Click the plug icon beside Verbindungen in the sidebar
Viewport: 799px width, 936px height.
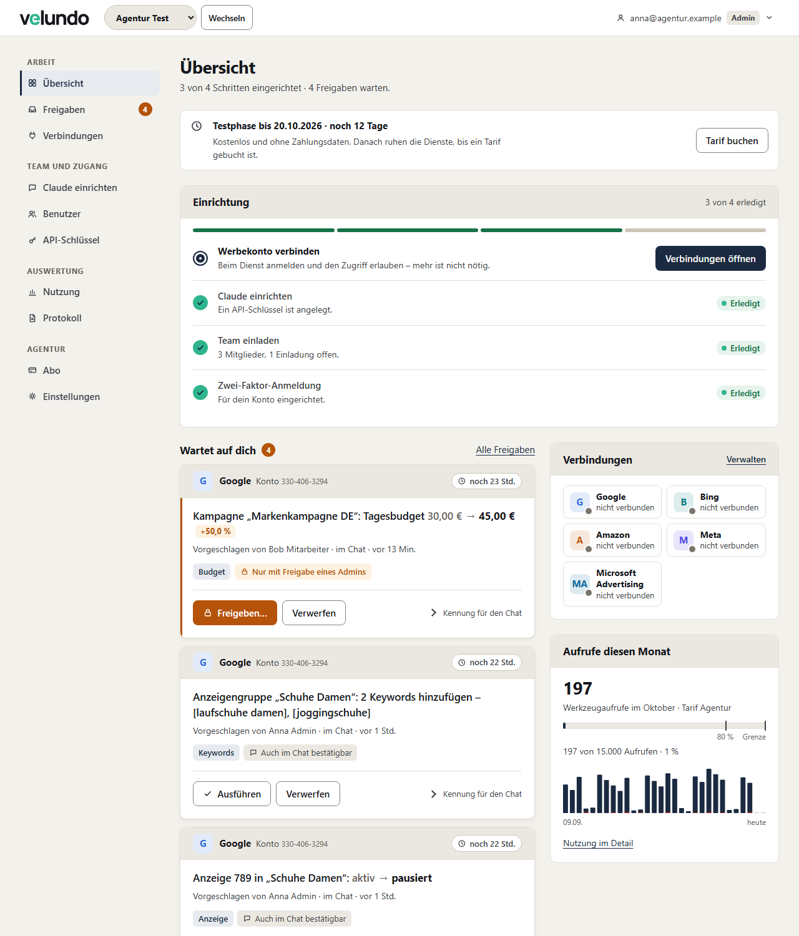tap(32, 135)
